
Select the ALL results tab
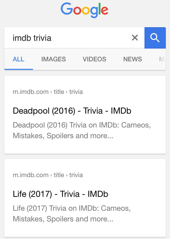coord(19,59)
